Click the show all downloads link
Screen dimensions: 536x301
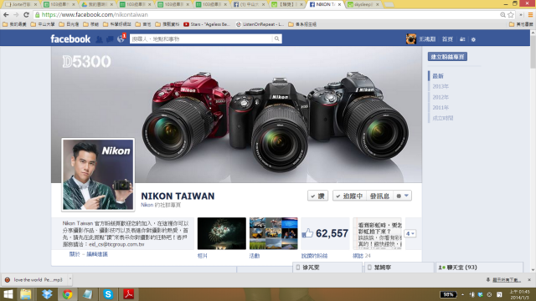pos(506,280)
